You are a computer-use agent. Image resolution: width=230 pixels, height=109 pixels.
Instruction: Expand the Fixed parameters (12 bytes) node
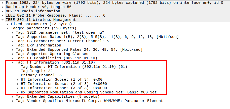click(8, 24)
